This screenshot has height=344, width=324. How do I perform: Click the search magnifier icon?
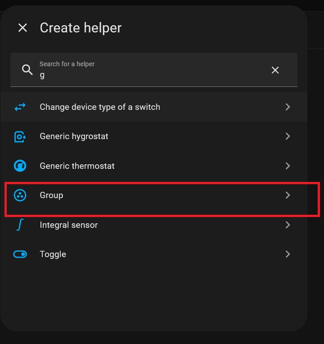pos(27,70)
